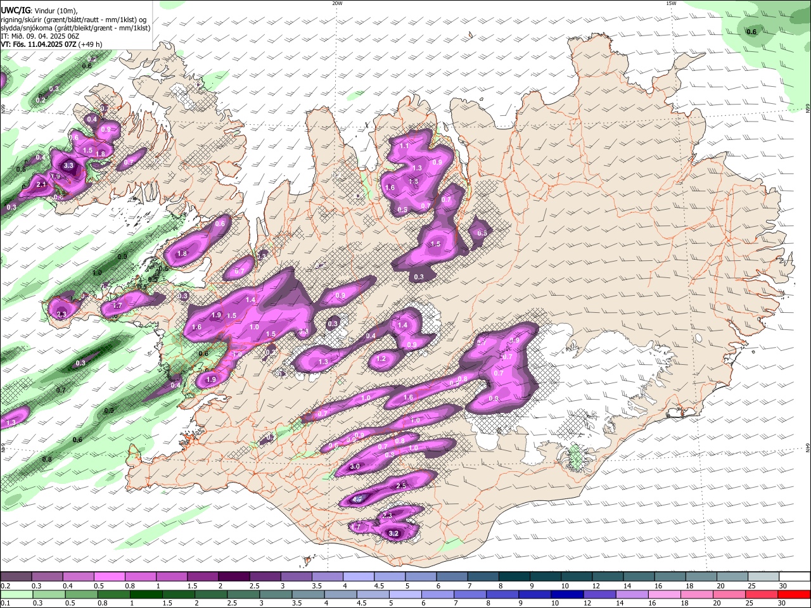811x608 pixels.
Task: Click the lavender snow swatch between 4 and 4.5
Action: click(x=357, y=577)
